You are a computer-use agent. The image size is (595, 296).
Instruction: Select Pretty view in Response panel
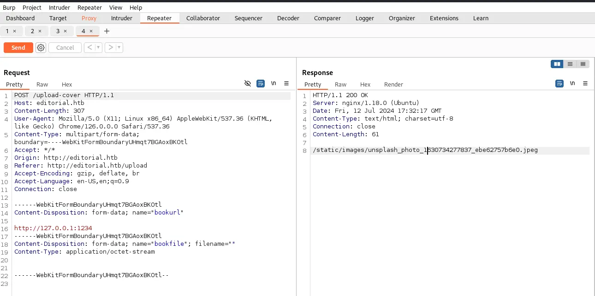click(x=313, y=84)
